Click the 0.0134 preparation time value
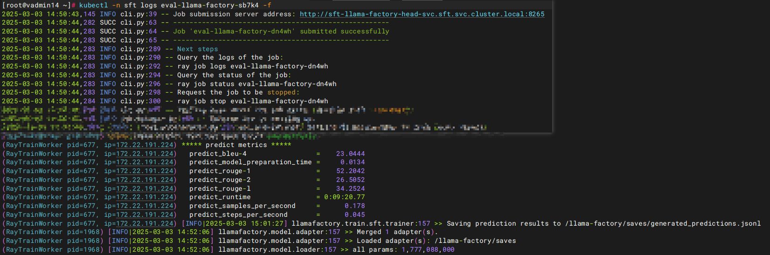The height and width of the screenshot is (255, 770). pos(353,162)
